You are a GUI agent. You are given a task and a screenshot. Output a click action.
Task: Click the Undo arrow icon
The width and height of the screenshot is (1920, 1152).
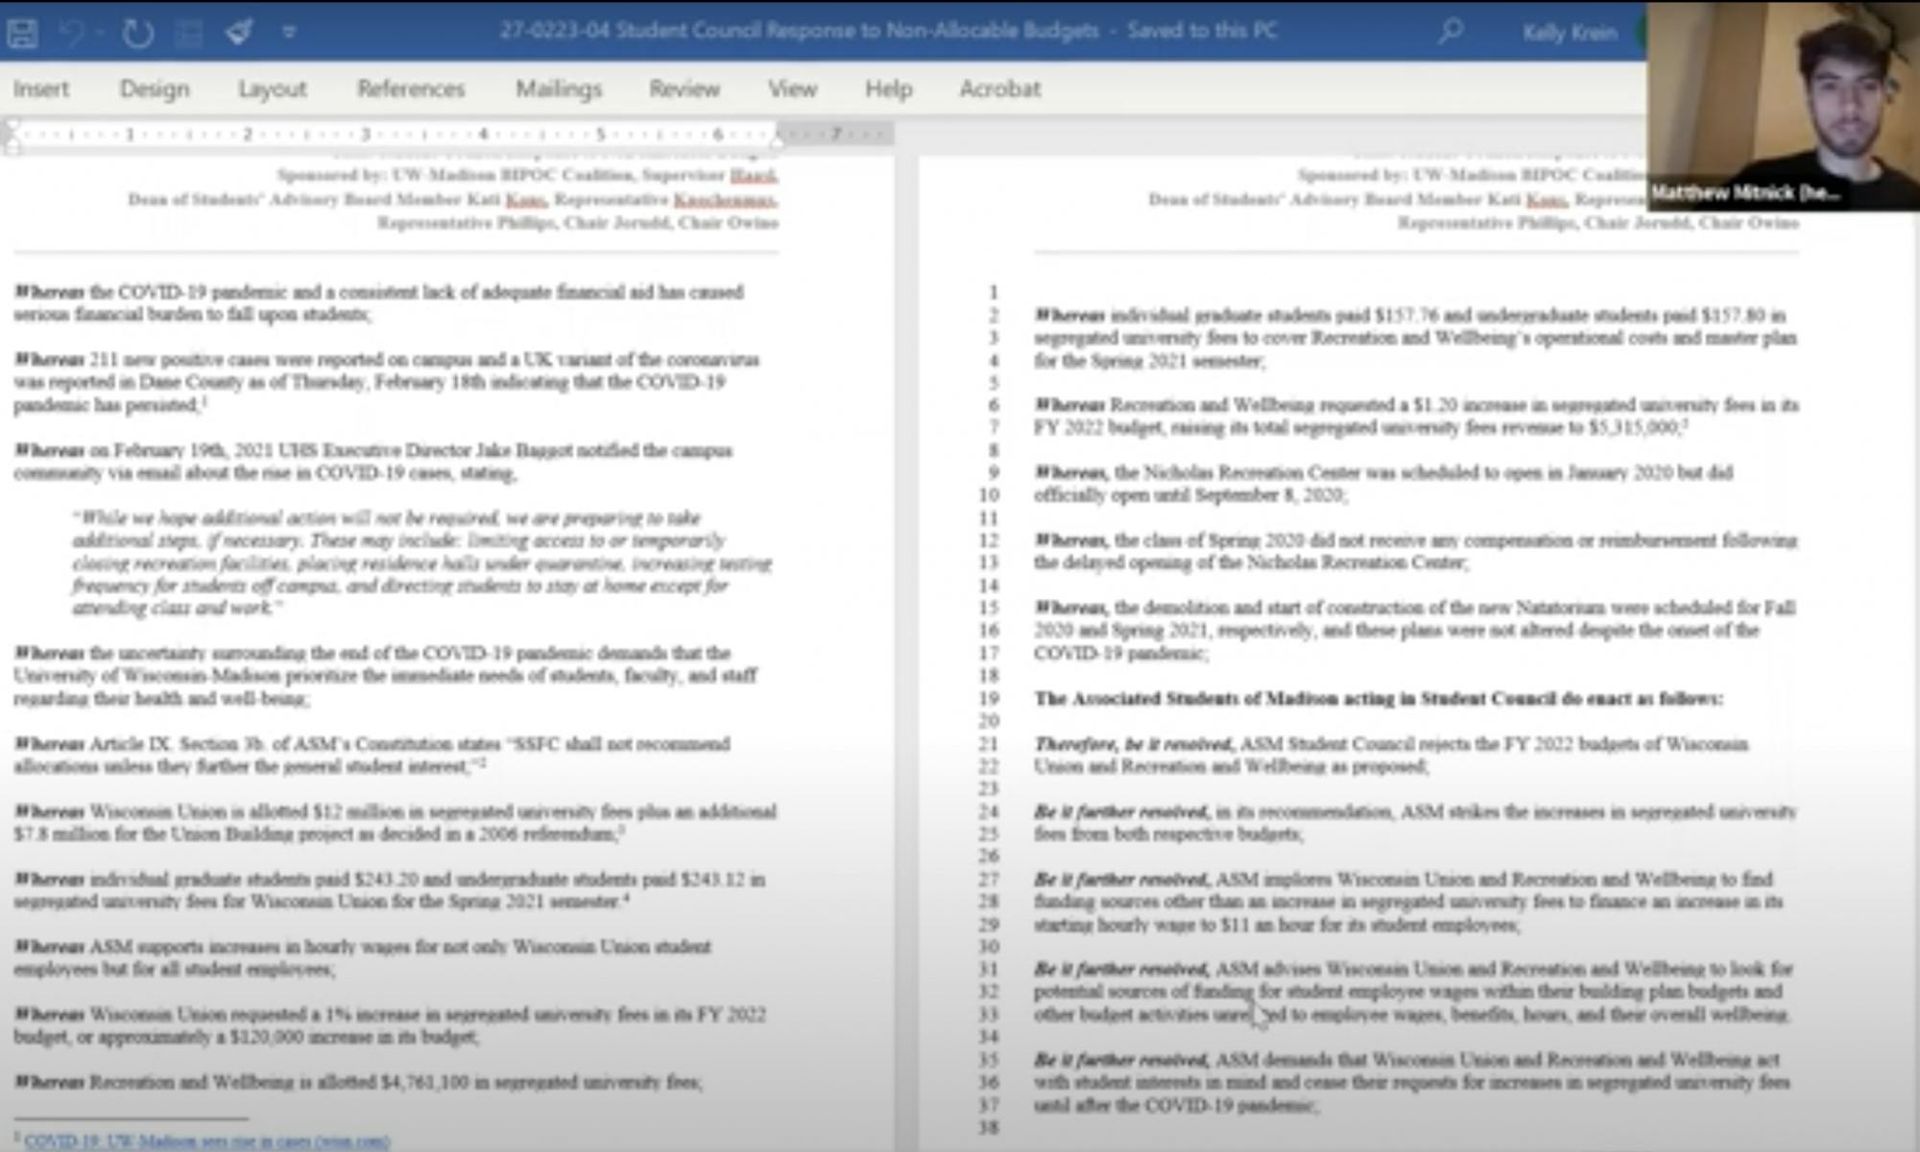coord(71,32)
